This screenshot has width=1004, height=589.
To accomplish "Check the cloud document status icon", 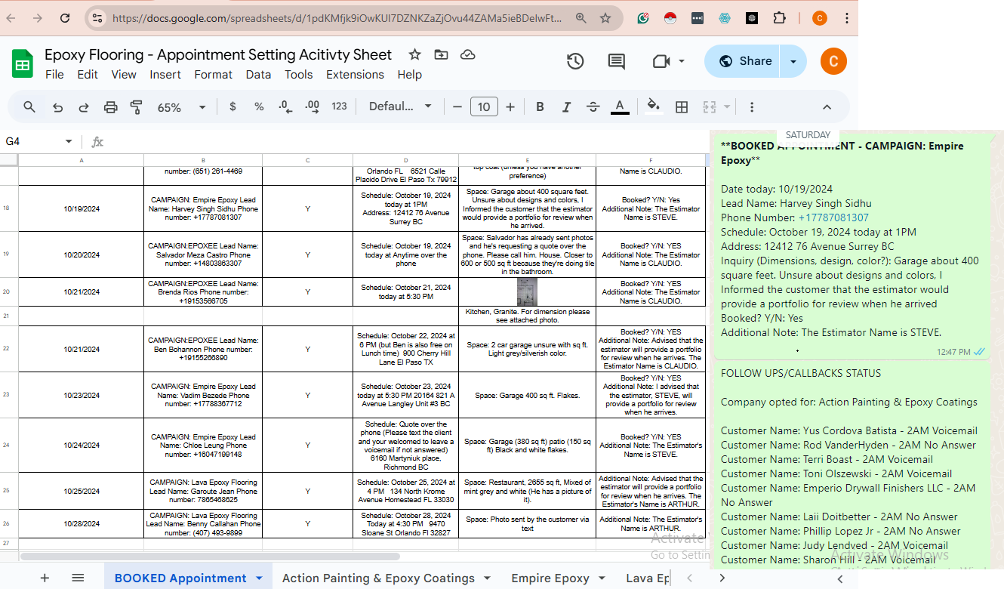I will (x=467, y=54).
